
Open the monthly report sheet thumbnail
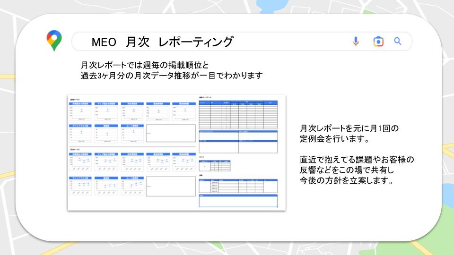click(x=176, y=153)
